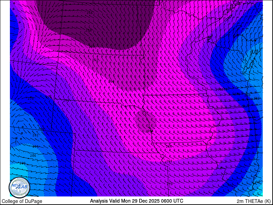Pick the 268 contour label
This screenshot has height=205, width=273.
coord(169,161)
